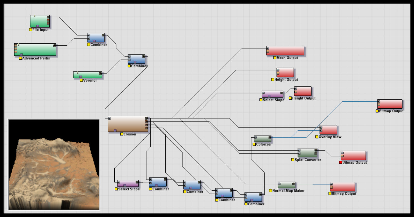Click the Mesh Output text label

(x=287, y=58)
